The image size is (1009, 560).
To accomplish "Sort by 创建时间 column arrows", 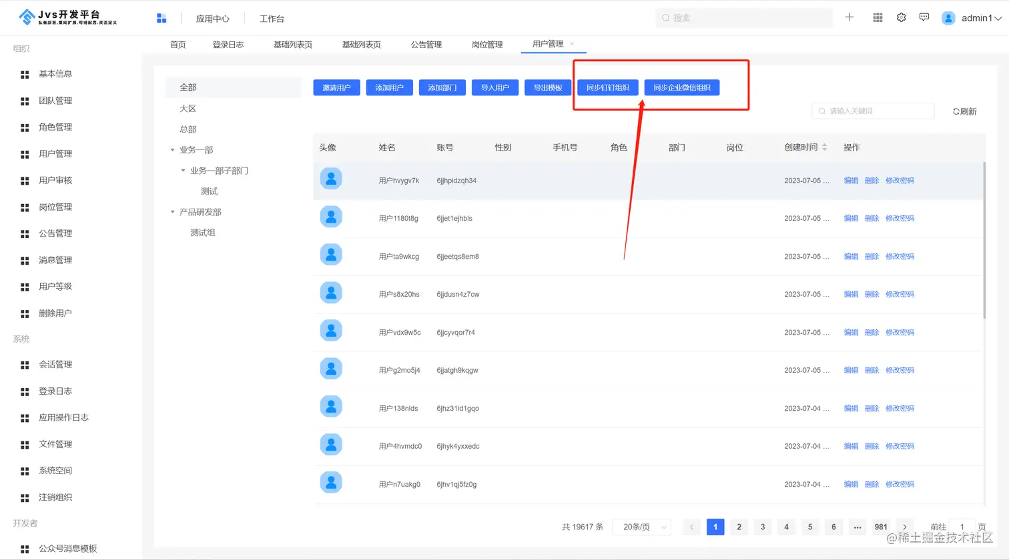I will pyautogui.click(x=825, y=147).
